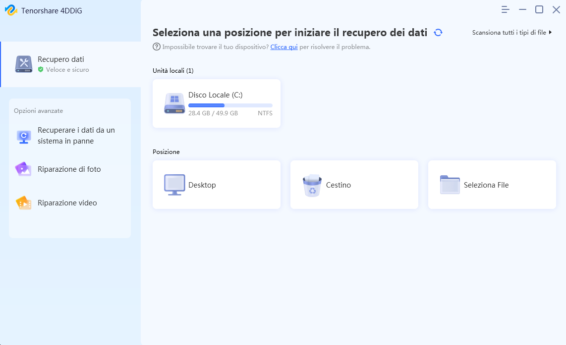Expand Scansiona tutti i tipi di file

click(512, 33)
